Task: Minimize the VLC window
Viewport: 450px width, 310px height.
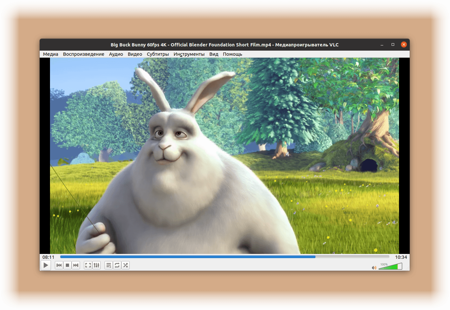Action: (382, 45)
